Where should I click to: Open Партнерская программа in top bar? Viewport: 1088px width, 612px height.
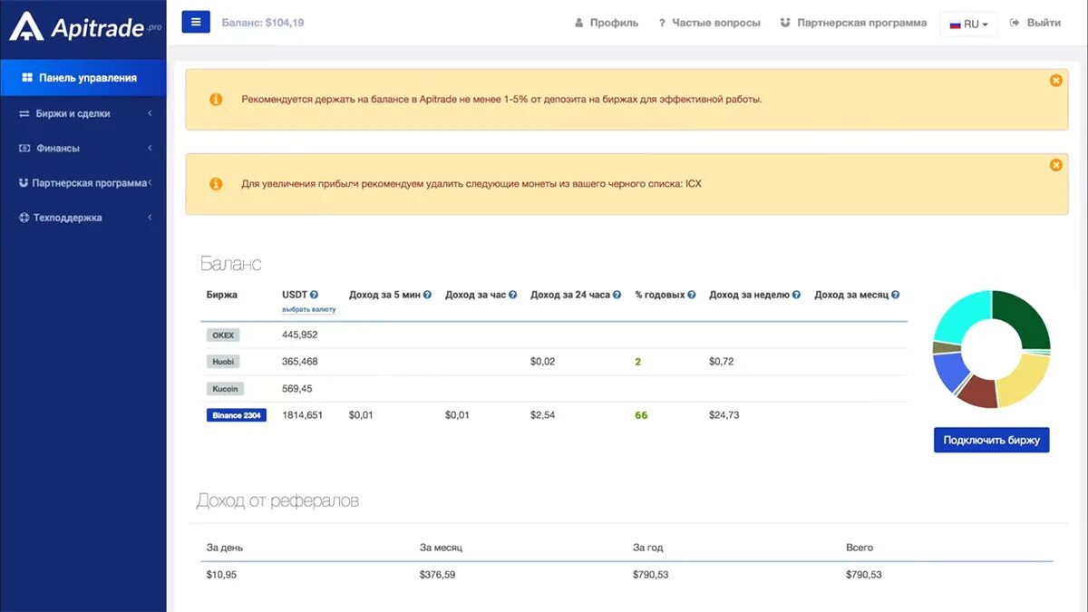(x=853, y=23)
